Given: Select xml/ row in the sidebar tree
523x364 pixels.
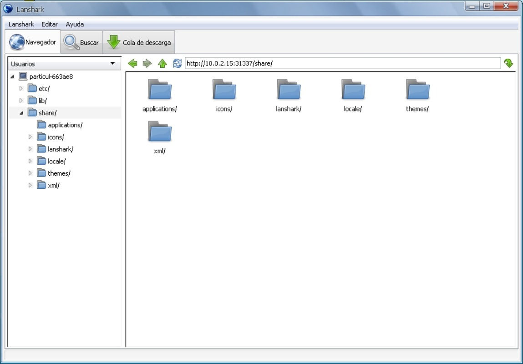Looking at the screenshot, I should coord(64,185).
